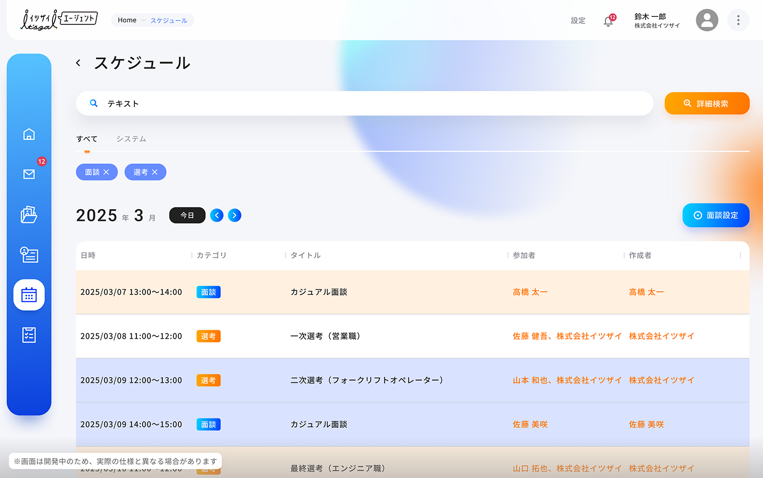Click date 2025/03/09 14:00〜15:00
763x478 pixels.
click(x=131, y=425)
